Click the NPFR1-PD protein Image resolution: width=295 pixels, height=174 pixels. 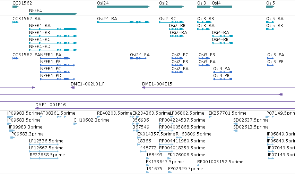pyautogui.click(x=58, y=79)
